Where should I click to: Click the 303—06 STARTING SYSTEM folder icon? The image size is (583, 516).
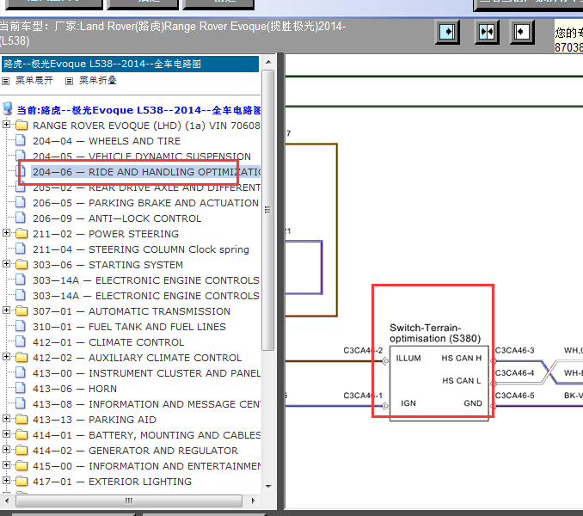(21, 265)
